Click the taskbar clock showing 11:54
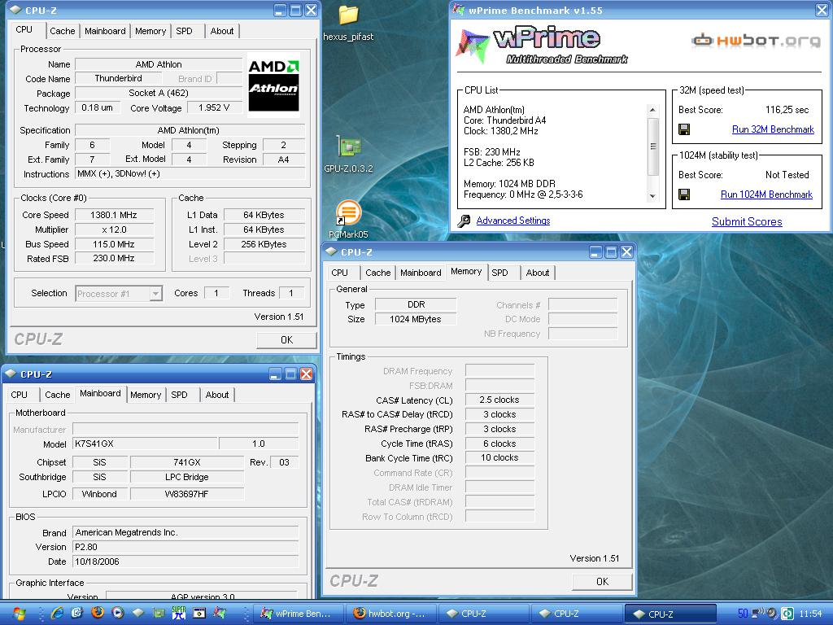The width and height of the screenshot is (833, 625). [811, 614]
